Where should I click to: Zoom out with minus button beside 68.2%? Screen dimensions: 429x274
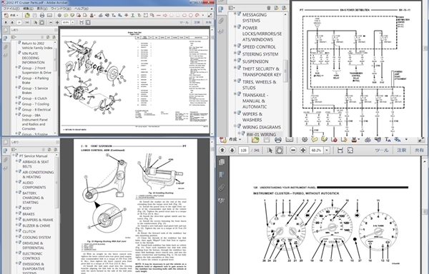pos(293,150)
